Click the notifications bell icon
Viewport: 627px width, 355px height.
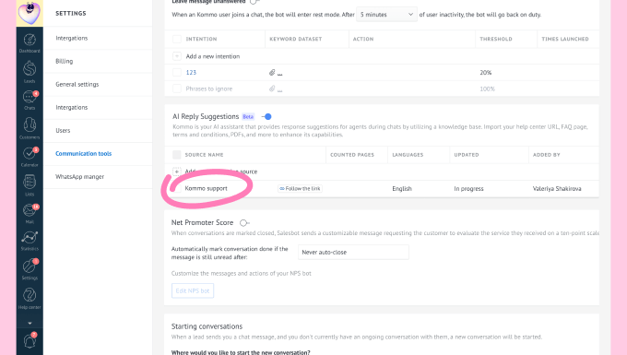point(30,341)
